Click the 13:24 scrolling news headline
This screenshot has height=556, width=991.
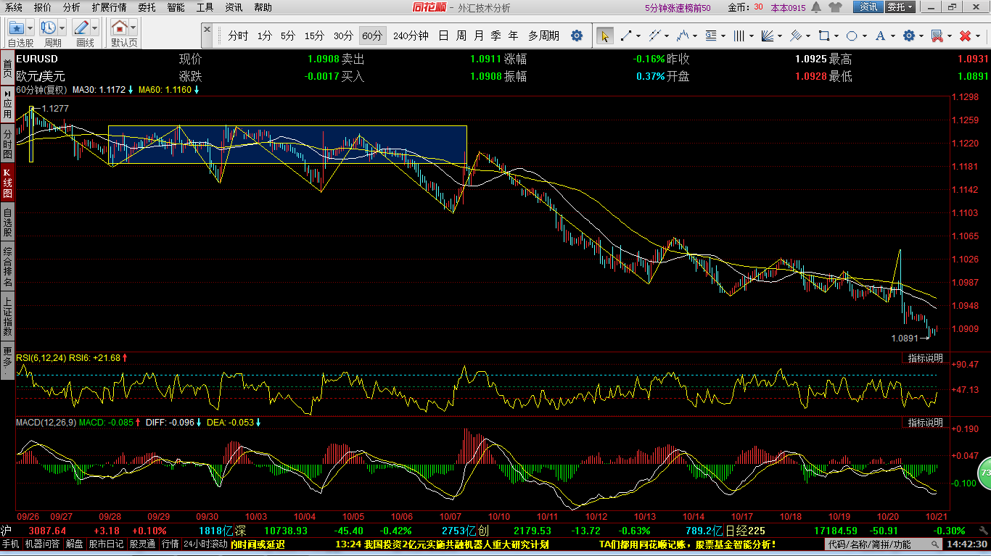coord(441,544)
